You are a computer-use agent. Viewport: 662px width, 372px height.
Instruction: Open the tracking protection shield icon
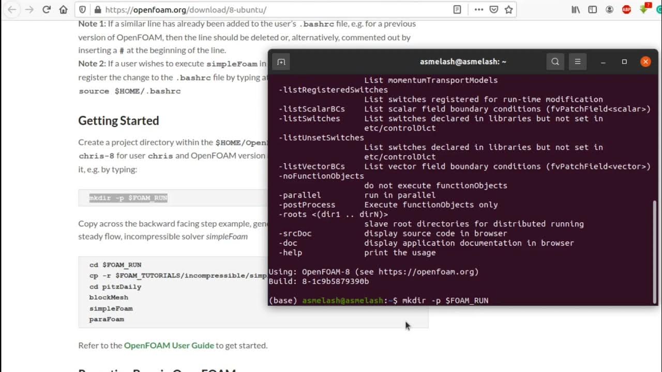coord(83,9)
